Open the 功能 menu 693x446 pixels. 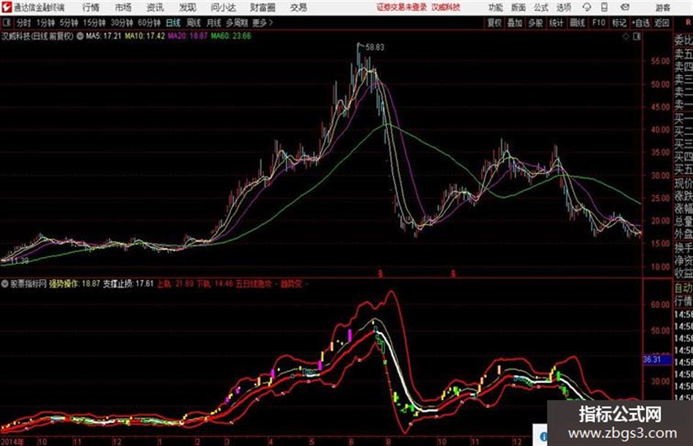click(496, 7)
